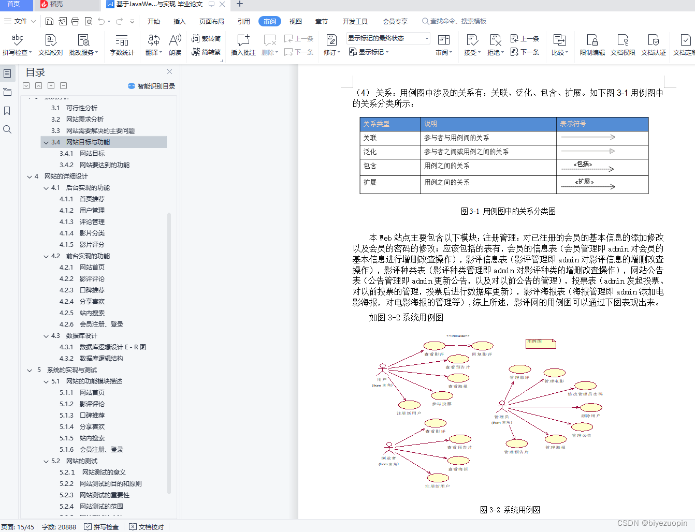695x532 pixels.
Task: Open the show markup dropdown (显示标记)
Action: click(369, 52)
